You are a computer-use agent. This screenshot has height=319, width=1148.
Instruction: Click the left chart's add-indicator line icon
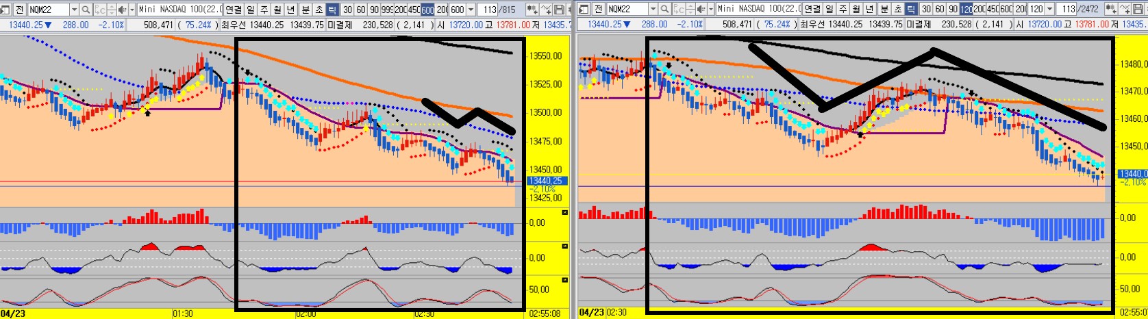(545, 10)
